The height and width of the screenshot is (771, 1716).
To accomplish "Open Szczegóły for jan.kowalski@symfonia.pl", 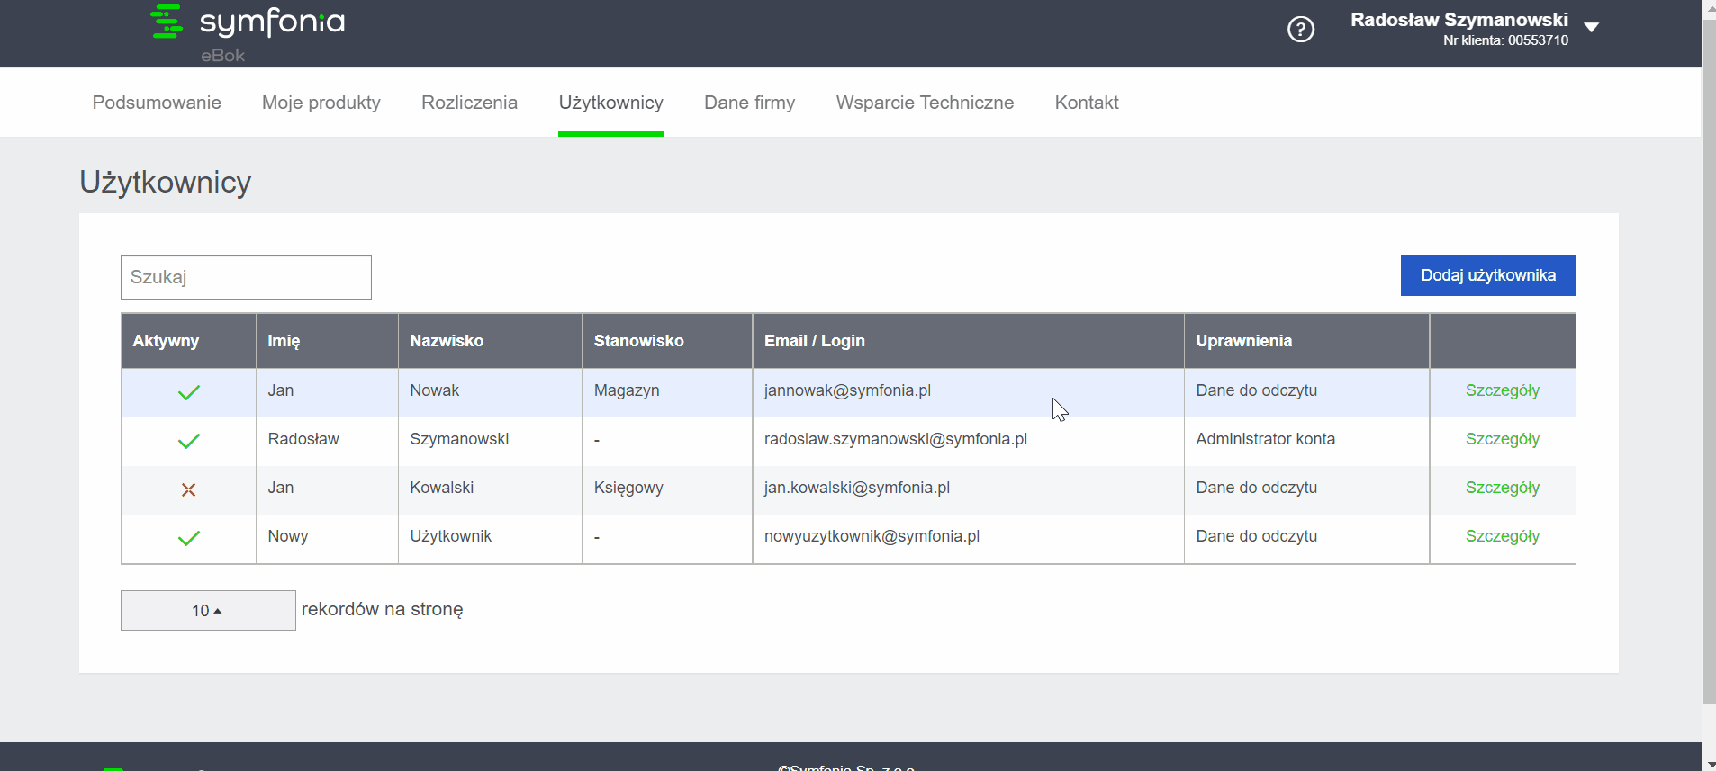I will [x=1502, y=488].
